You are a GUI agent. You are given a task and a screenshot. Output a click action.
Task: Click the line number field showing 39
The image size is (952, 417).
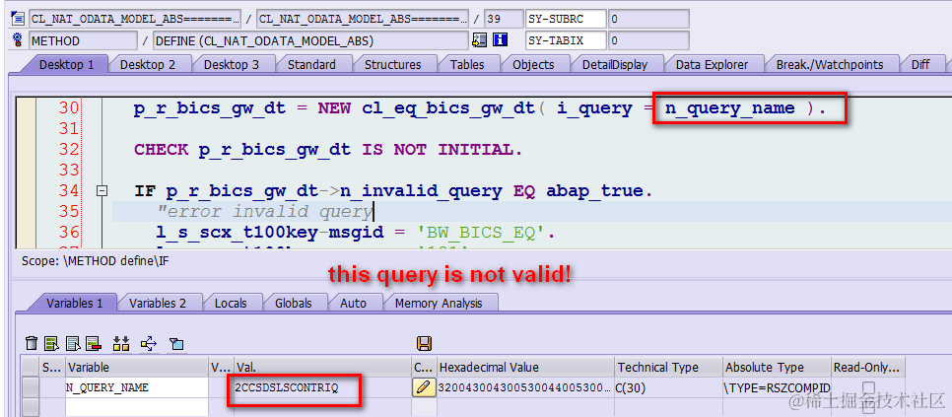[x=504, y=19]
